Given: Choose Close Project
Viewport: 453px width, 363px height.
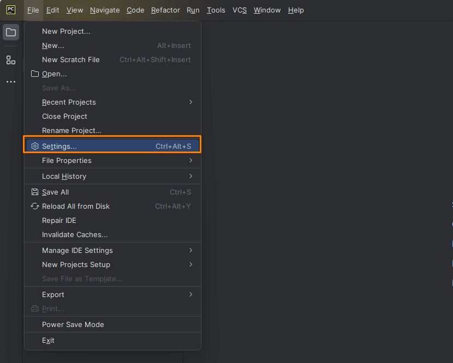Looking at the screenshot, I should [112, 116].
